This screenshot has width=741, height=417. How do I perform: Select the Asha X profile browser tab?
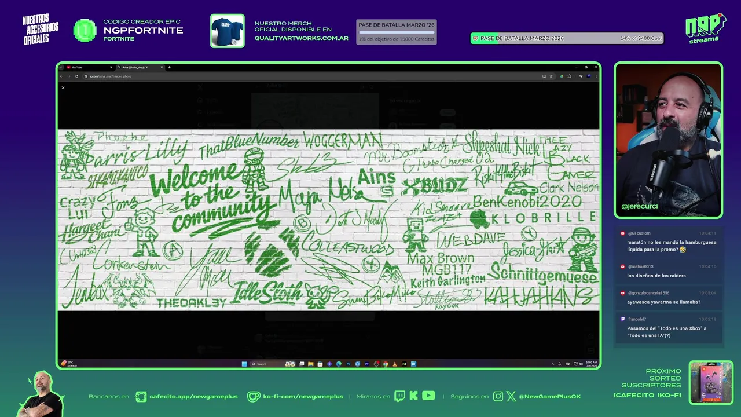coord(140,67)
